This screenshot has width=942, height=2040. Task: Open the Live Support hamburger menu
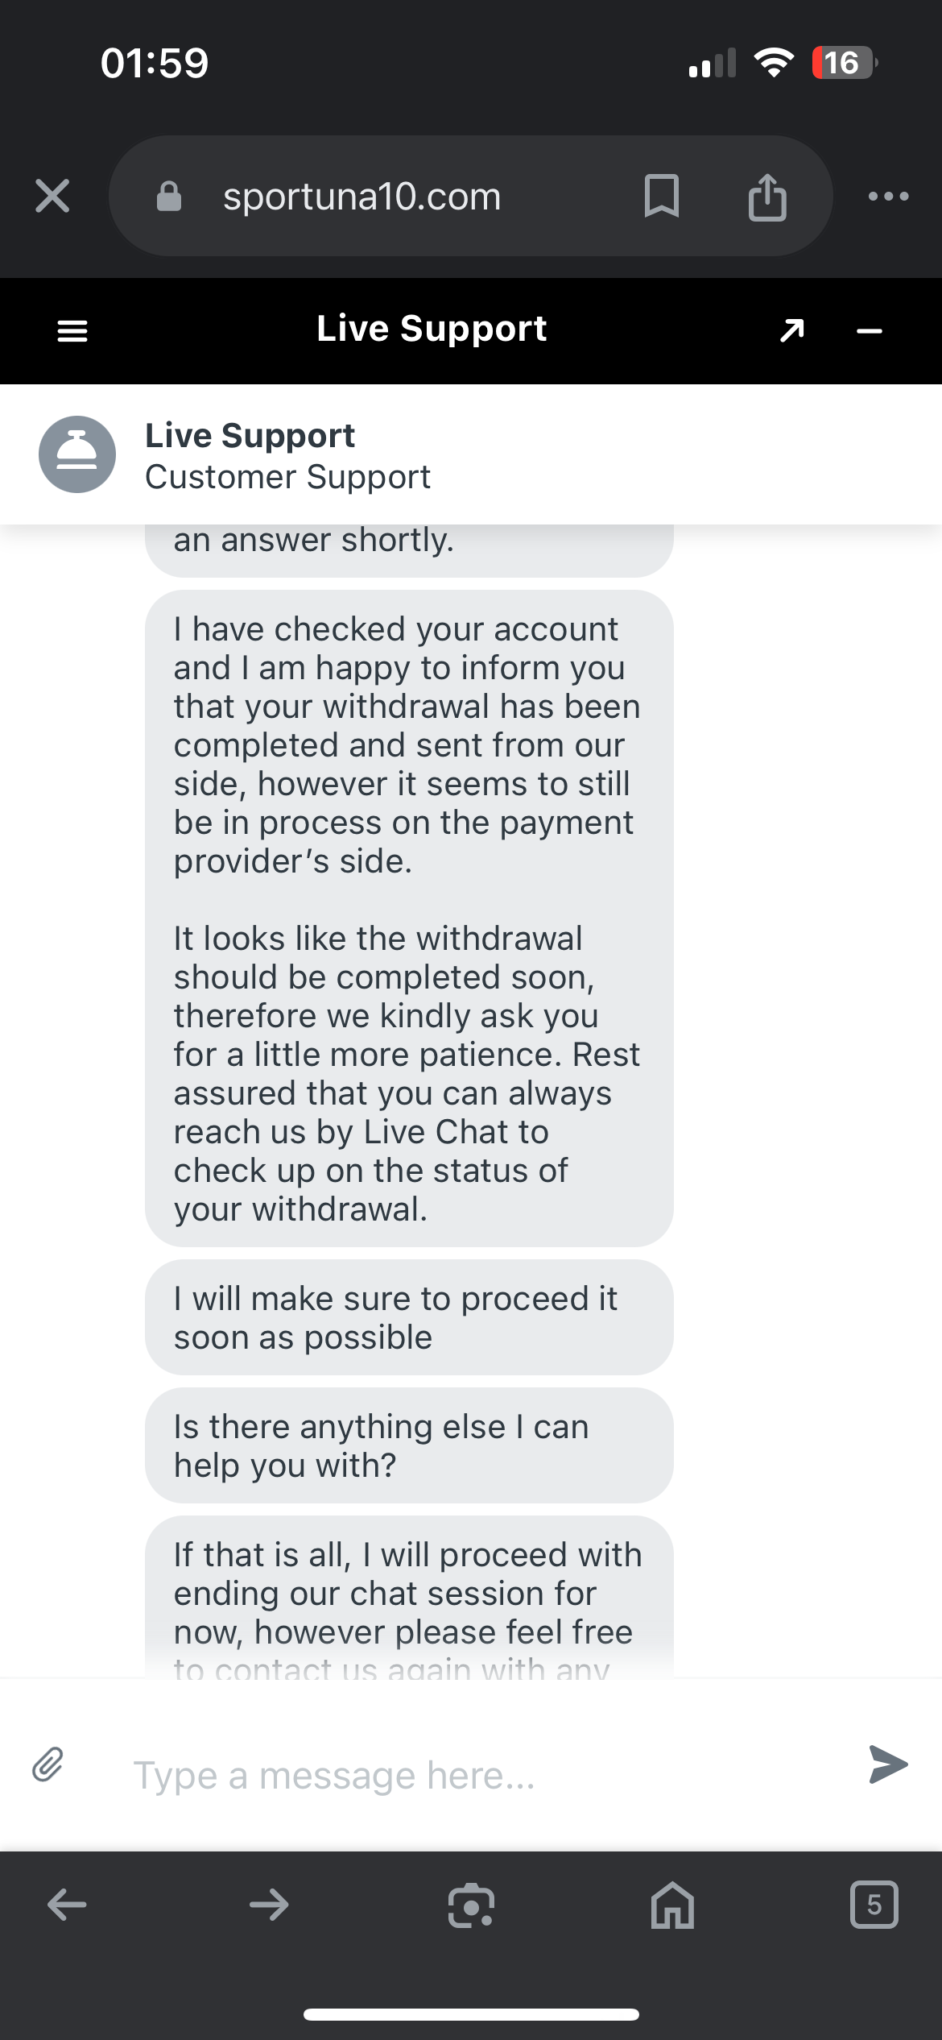point(72,330)
